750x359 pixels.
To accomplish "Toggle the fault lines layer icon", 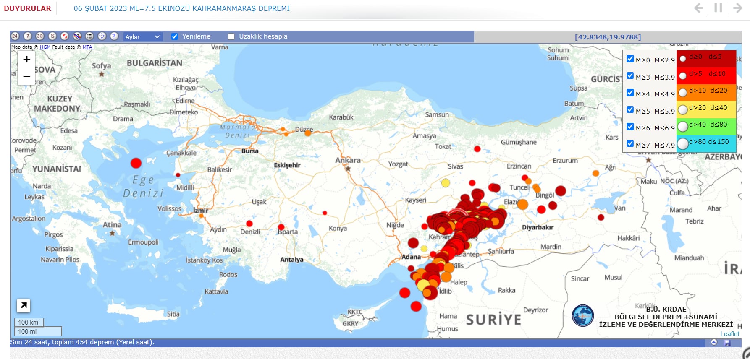I will (77, 36).
